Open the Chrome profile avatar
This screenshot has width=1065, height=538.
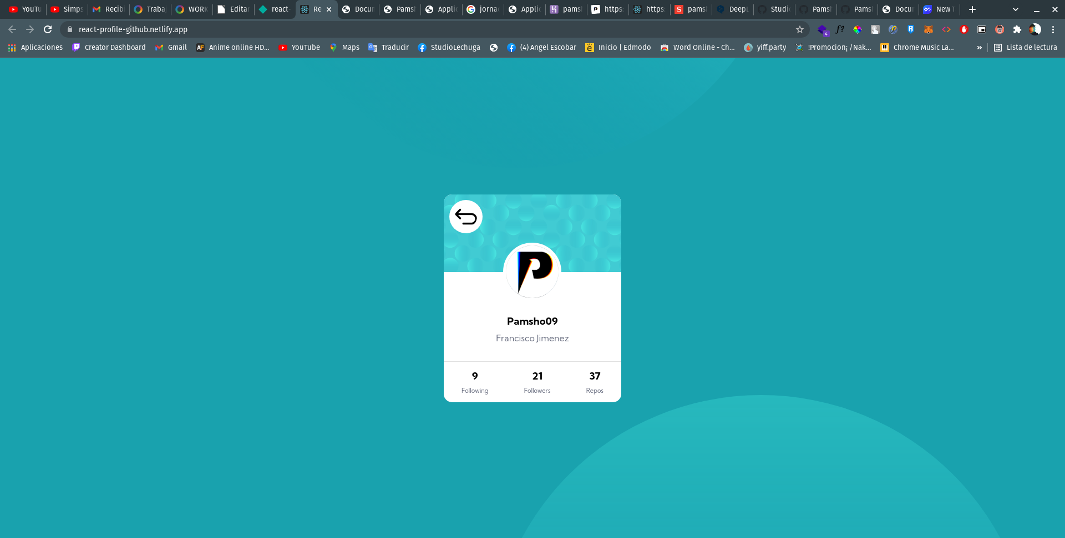point(1035,29)
